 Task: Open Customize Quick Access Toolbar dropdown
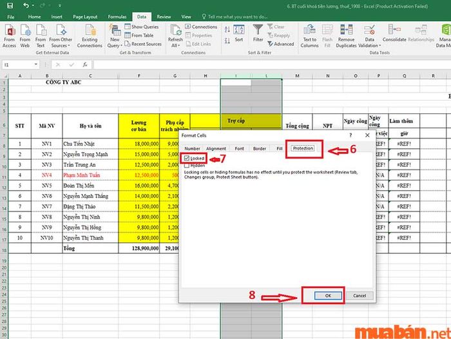pos(59,5)
